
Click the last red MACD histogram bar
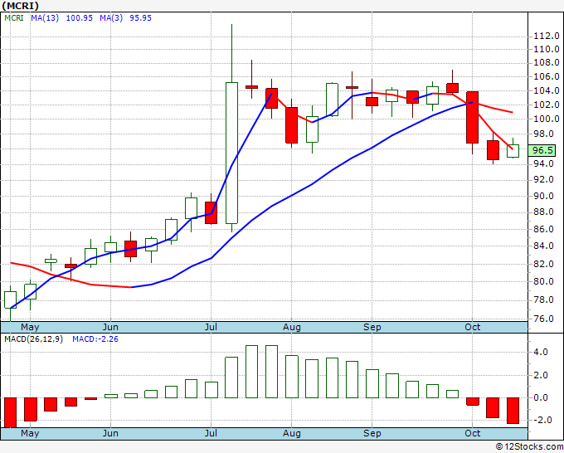513,411
